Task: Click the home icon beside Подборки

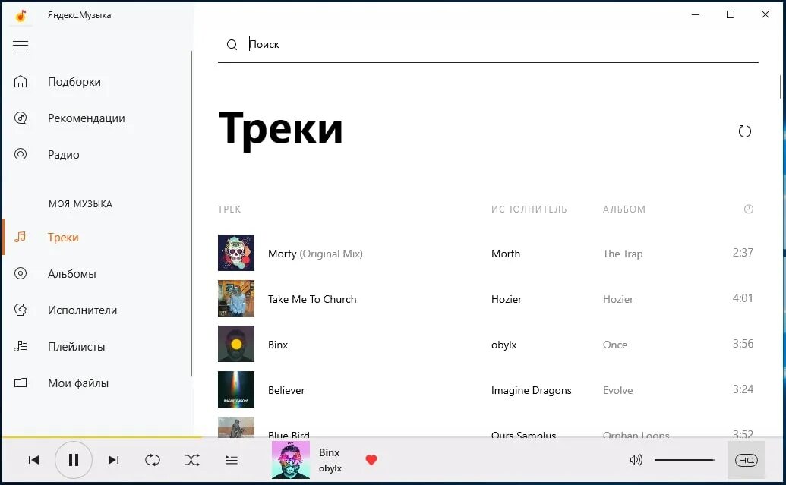Action: coord(21,81)
